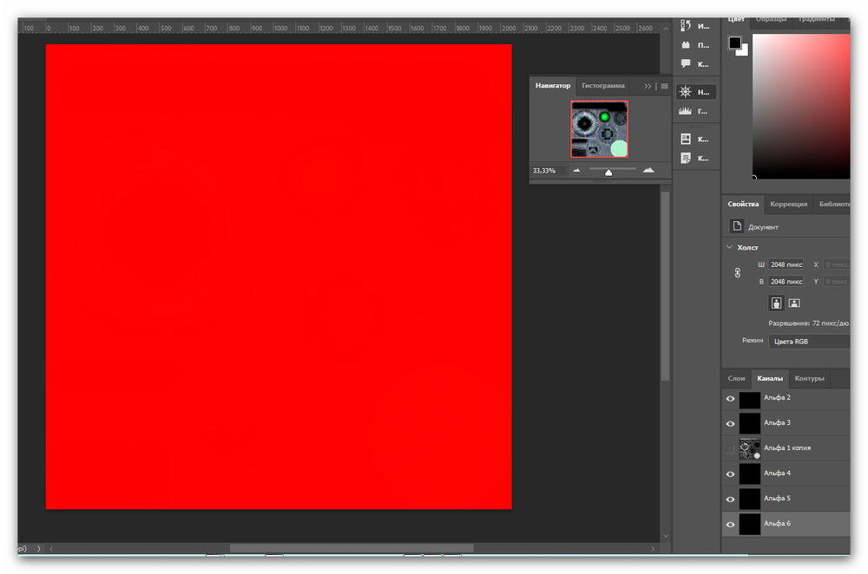Click the Navigator zoom-out small mountains icon
Viewport: 868px width, 574px height.
[577, 170]
